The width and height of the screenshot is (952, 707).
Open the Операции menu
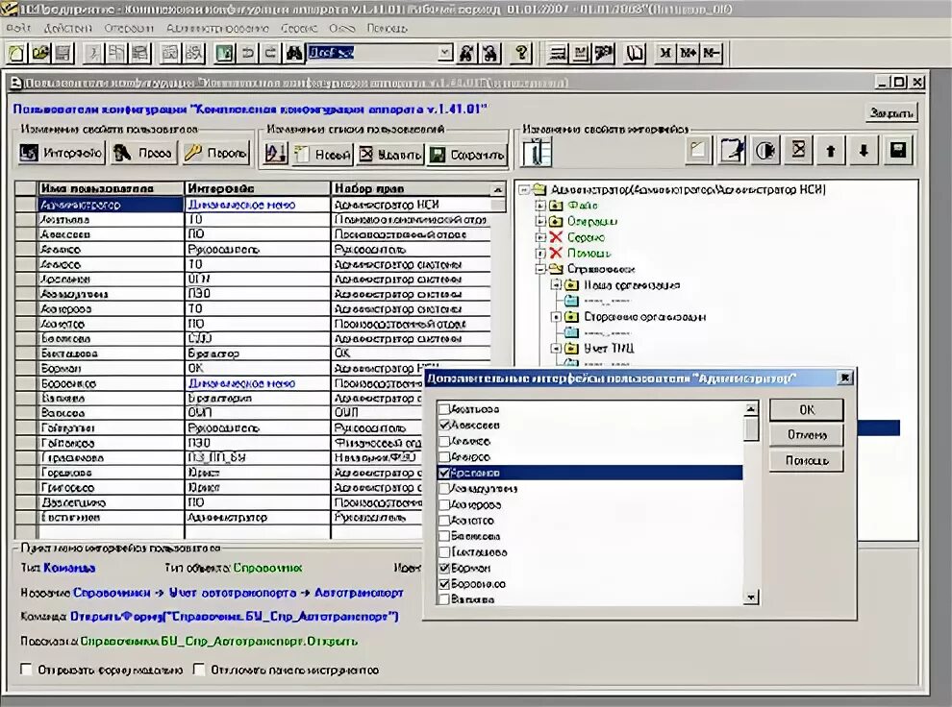point(129,29)
